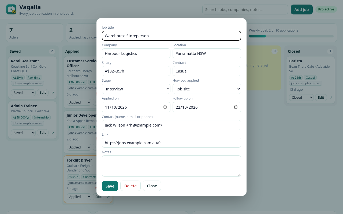Viewport: 343px width, 214px height.
Task: Click the Contact field with Jack Wilson
Action: pos(171,125)
